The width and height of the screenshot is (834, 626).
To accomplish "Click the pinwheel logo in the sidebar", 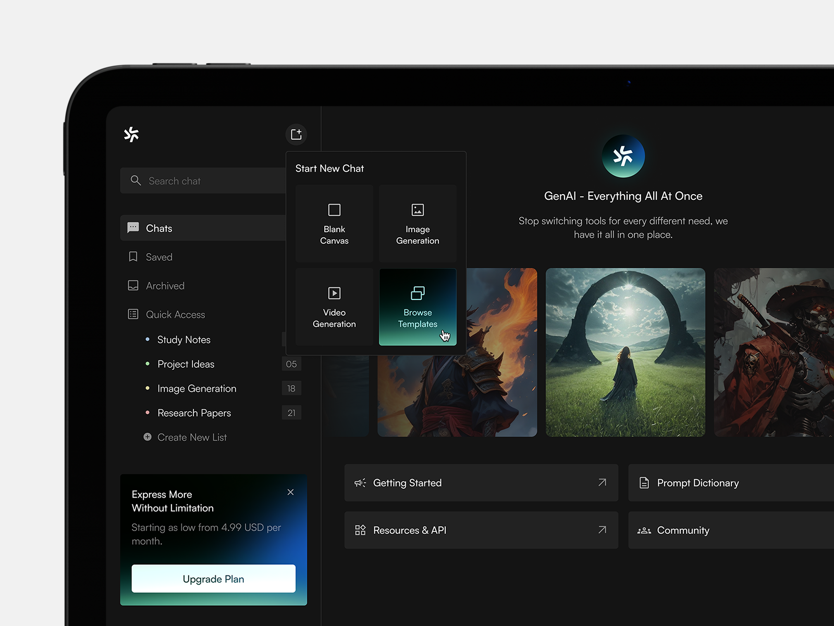I will tap(131, 135).
